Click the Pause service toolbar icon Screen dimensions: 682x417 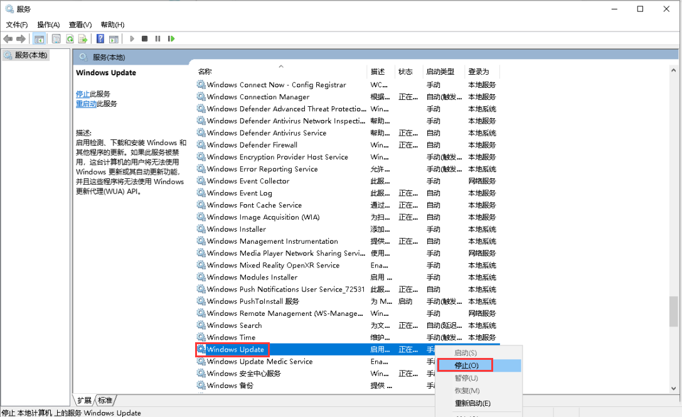[x=158, y=39]
